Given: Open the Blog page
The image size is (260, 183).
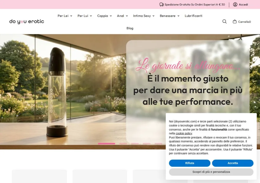Looking at the screenshot, I should [130, 28].
